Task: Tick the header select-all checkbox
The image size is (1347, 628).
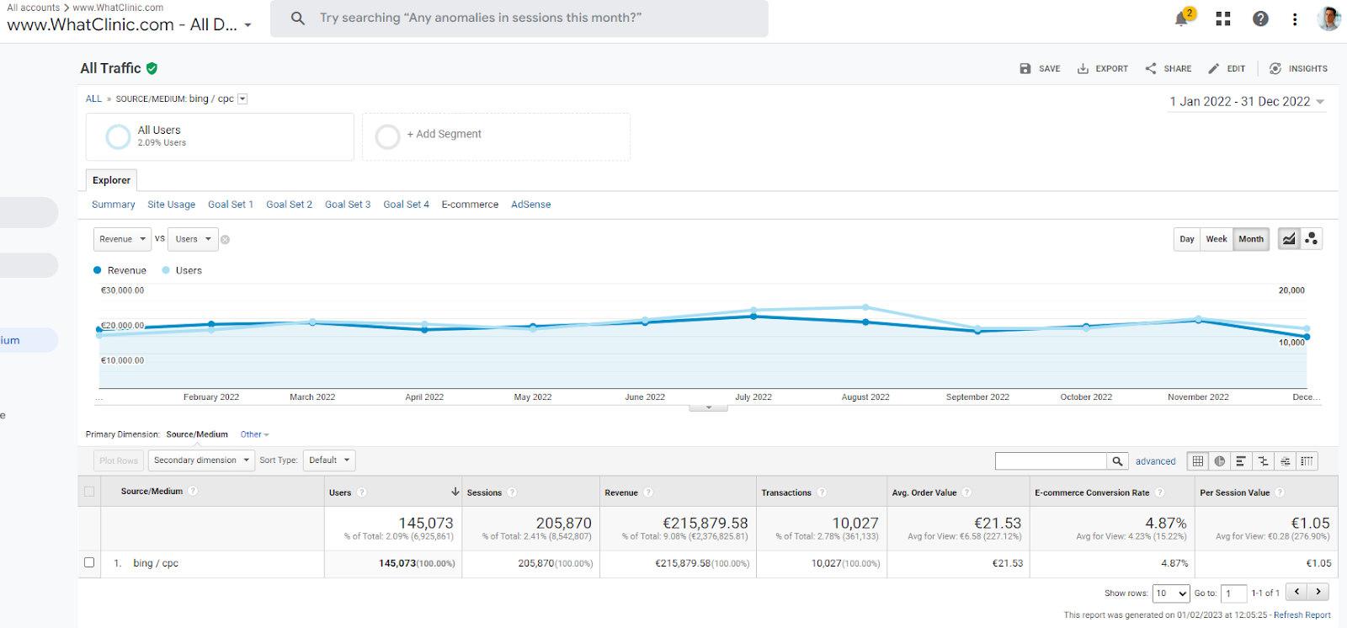Action: point(89,492)
